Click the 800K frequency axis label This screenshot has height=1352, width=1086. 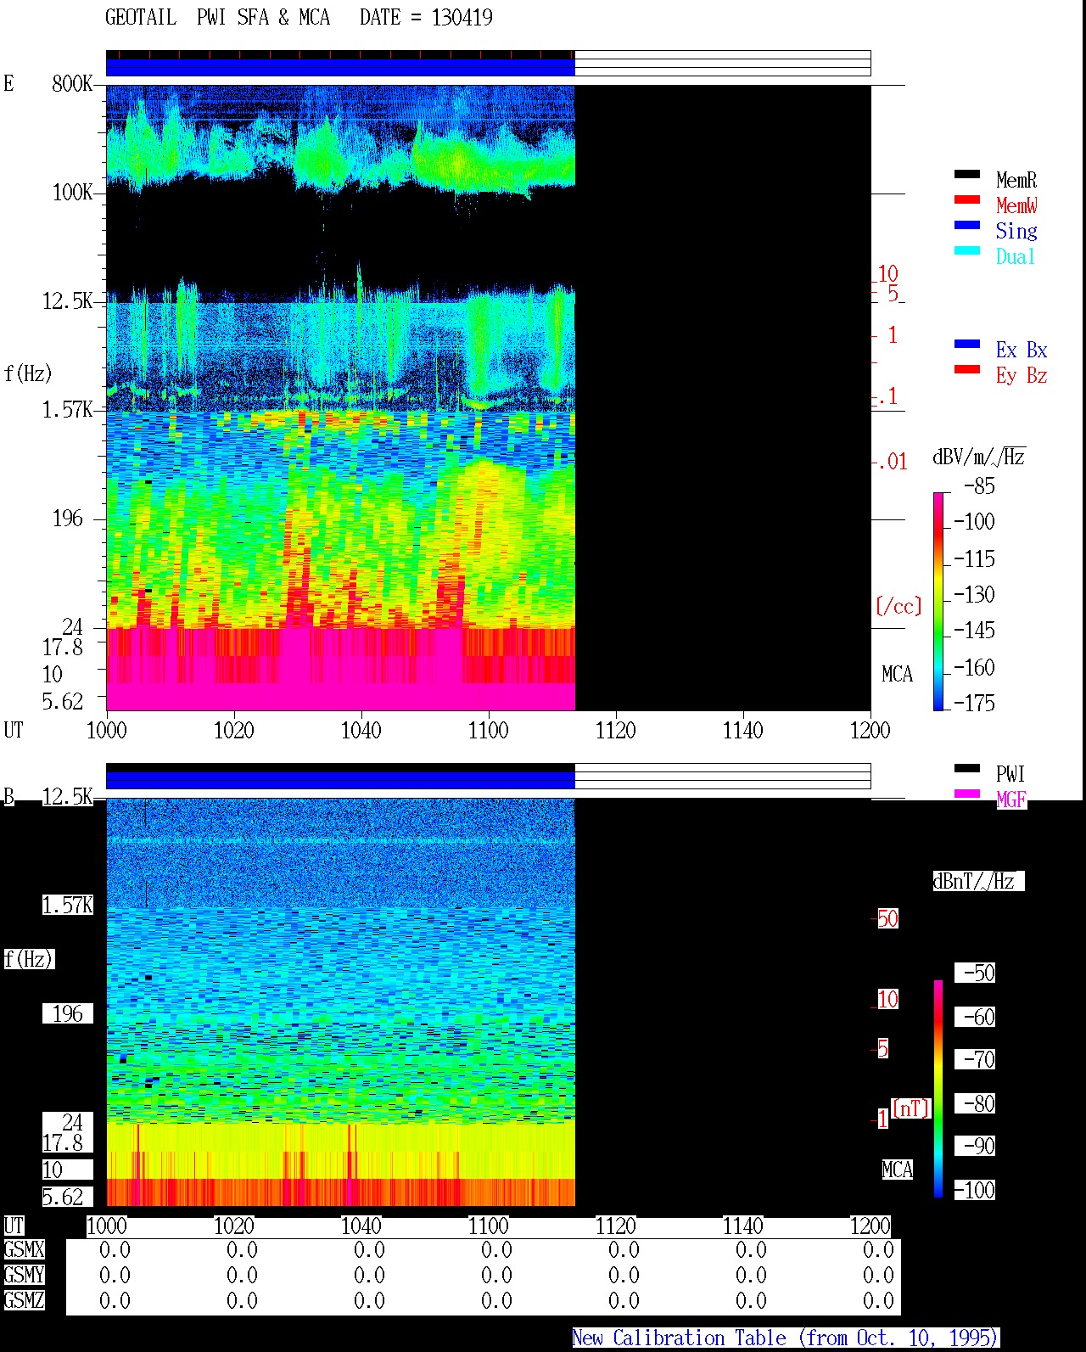pos(72,83)
